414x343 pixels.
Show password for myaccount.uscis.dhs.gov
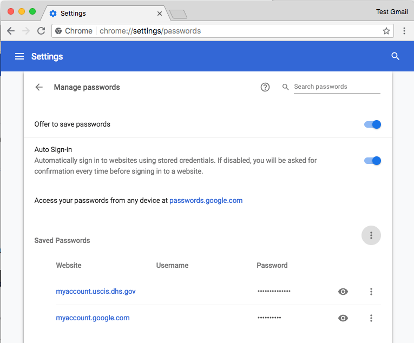point(343,292)
